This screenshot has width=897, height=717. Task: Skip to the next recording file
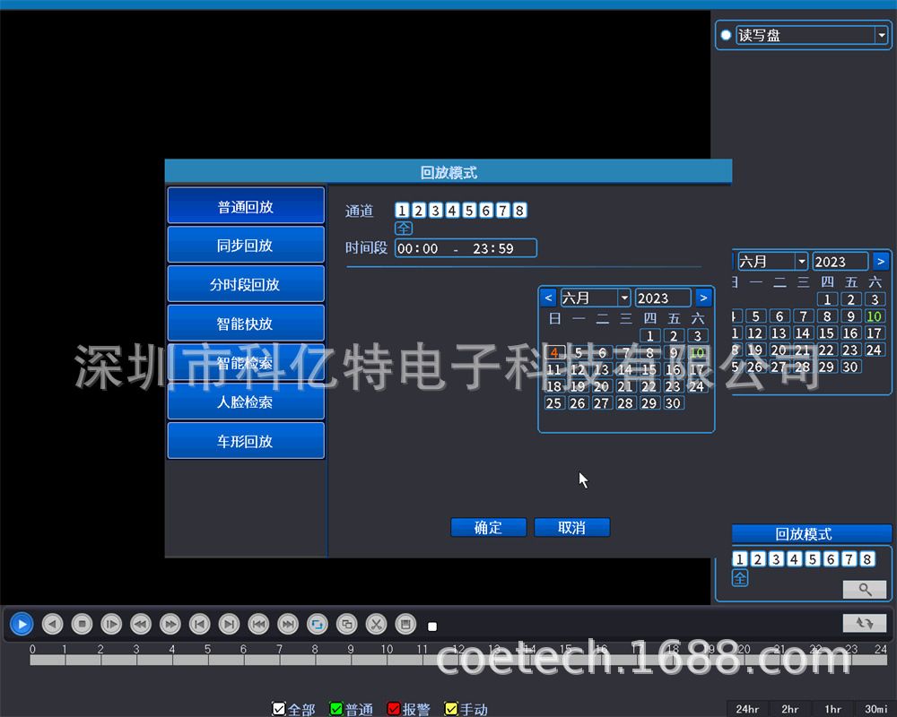coord(288,624)
